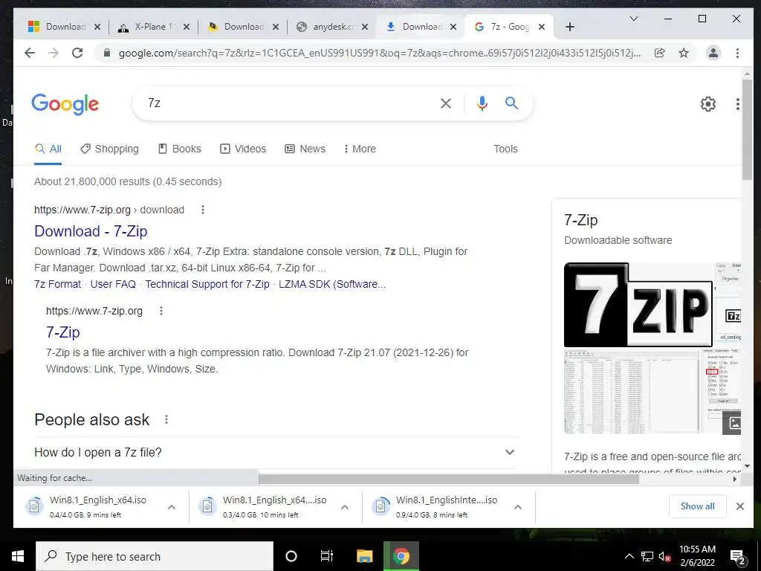Clear the search box with X icon
Viewport: 761px width, 571px height.
click(446, 103)
